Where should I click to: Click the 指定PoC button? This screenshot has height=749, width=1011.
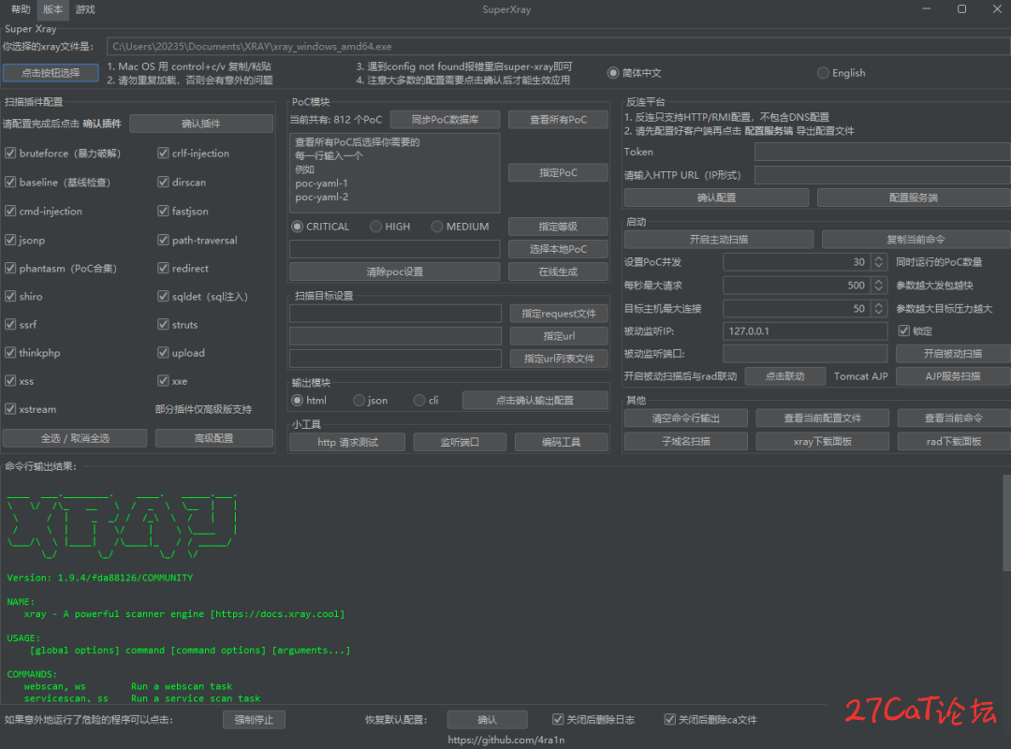pos(558,172)
